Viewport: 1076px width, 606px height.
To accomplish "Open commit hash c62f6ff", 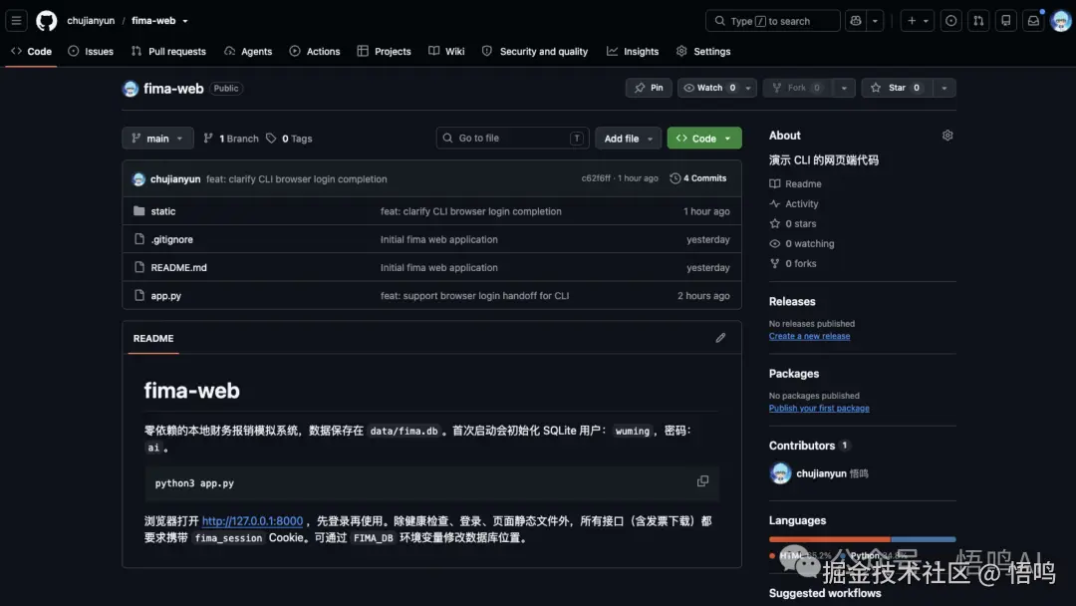I will tap(596, 178).
